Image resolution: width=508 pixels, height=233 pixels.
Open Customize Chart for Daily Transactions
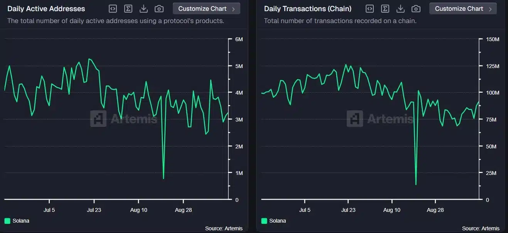(x=463, y=8)
